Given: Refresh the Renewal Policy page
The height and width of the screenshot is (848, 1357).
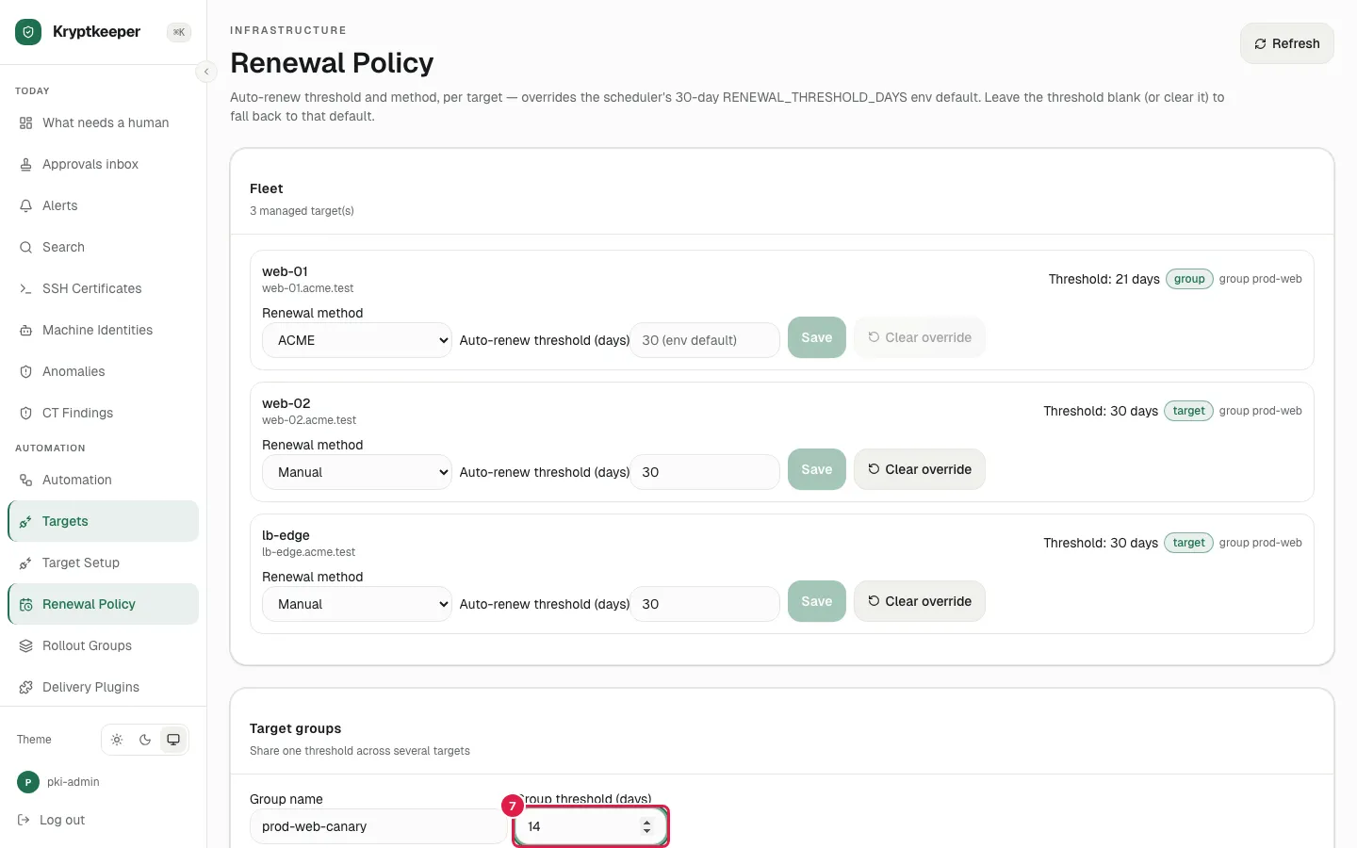Looking at the screenshot, I should 1286,43.
